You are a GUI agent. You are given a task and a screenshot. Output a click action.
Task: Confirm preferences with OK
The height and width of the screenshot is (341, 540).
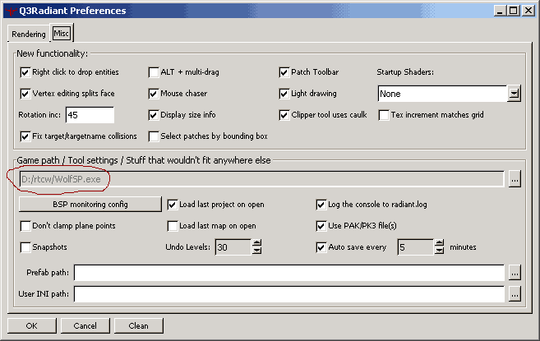click(32, 326)
